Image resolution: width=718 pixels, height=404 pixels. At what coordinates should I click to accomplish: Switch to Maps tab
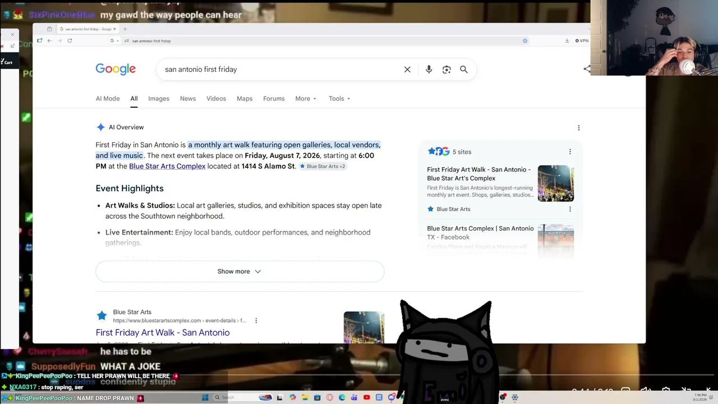(x=245, y=99)
